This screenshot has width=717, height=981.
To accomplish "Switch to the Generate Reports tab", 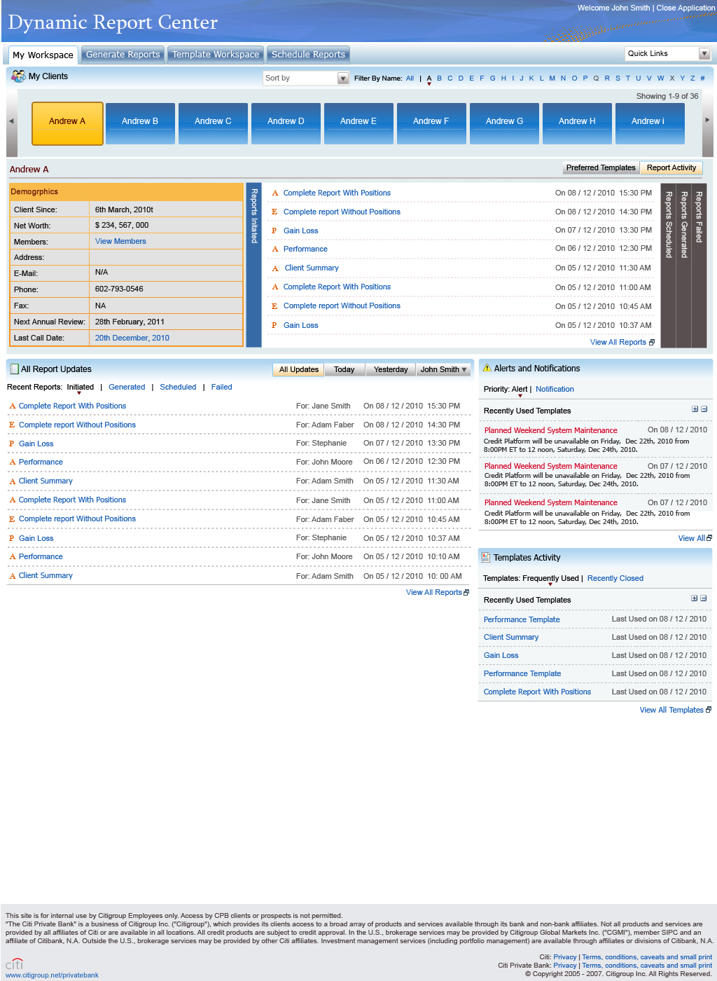I will (123, 54).
